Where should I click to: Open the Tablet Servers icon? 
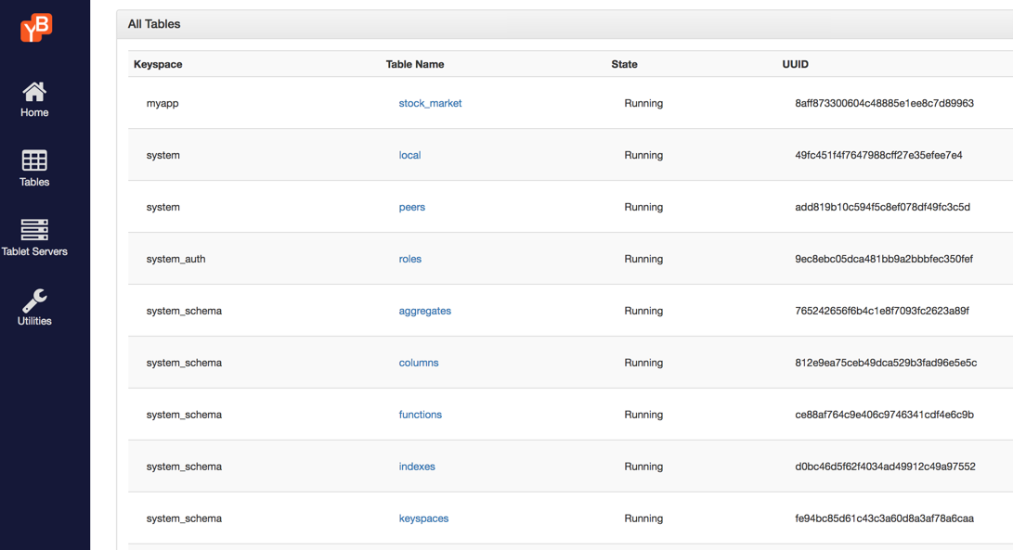click(34, 229)
